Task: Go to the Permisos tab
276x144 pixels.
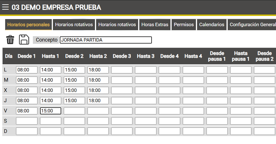Action: pos(184,24)
